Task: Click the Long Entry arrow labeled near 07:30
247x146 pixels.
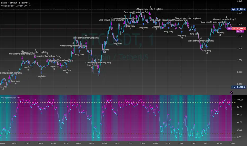Action: coord(41,73)
